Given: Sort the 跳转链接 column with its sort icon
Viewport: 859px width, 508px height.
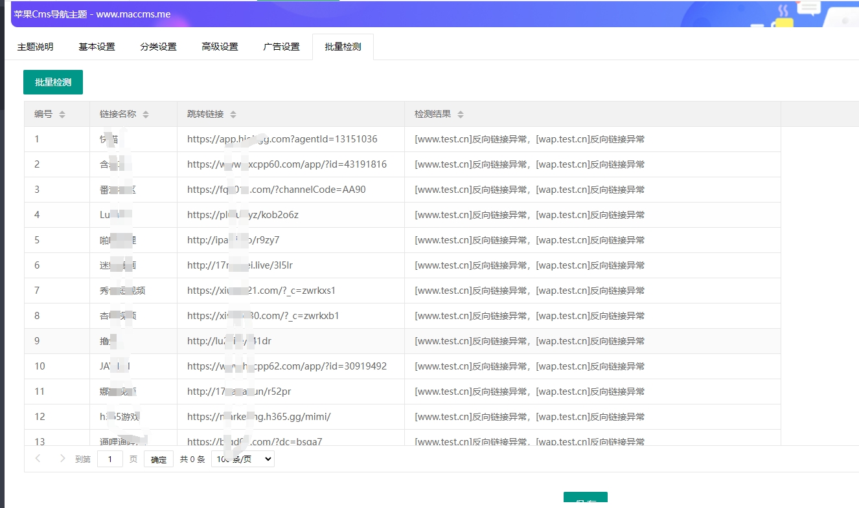Looking at the screenshot, I should point(232,113).
